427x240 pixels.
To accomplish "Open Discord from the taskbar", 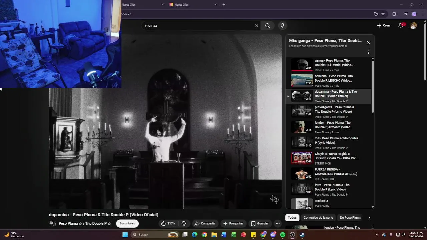I will tap(273, 235).
